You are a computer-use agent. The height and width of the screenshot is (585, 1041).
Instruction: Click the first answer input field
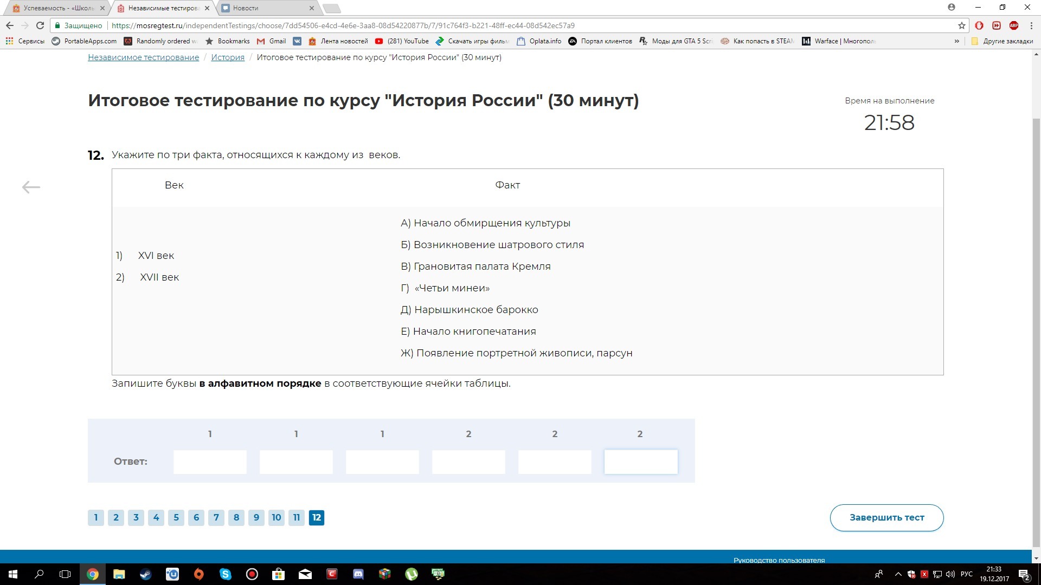210,462
